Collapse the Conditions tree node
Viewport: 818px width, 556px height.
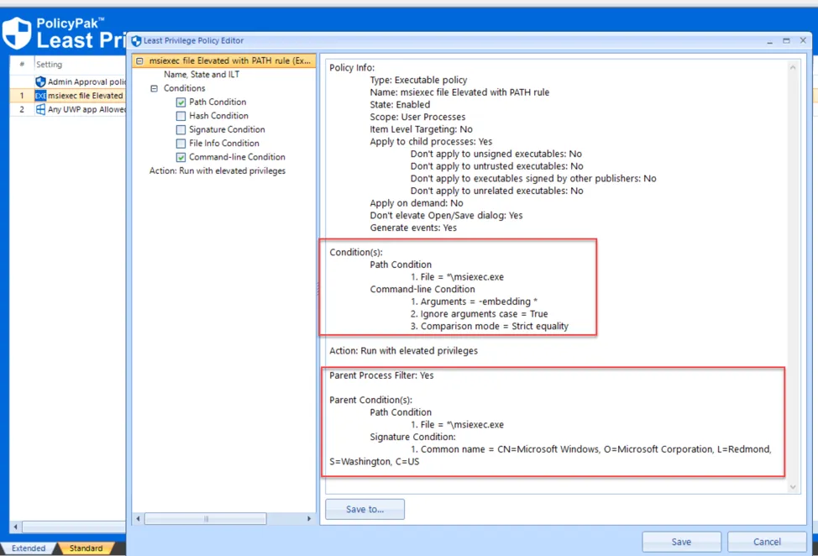point(154,88)
